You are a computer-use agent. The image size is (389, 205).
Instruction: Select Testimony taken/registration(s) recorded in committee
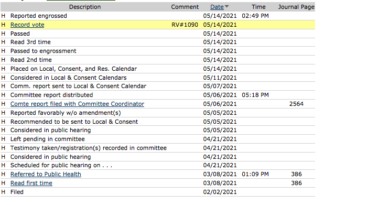[x=89, y=148]
